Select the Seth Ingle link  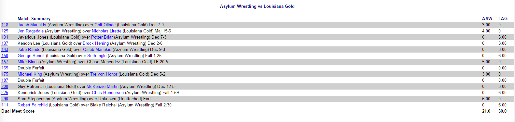[97, 55]
